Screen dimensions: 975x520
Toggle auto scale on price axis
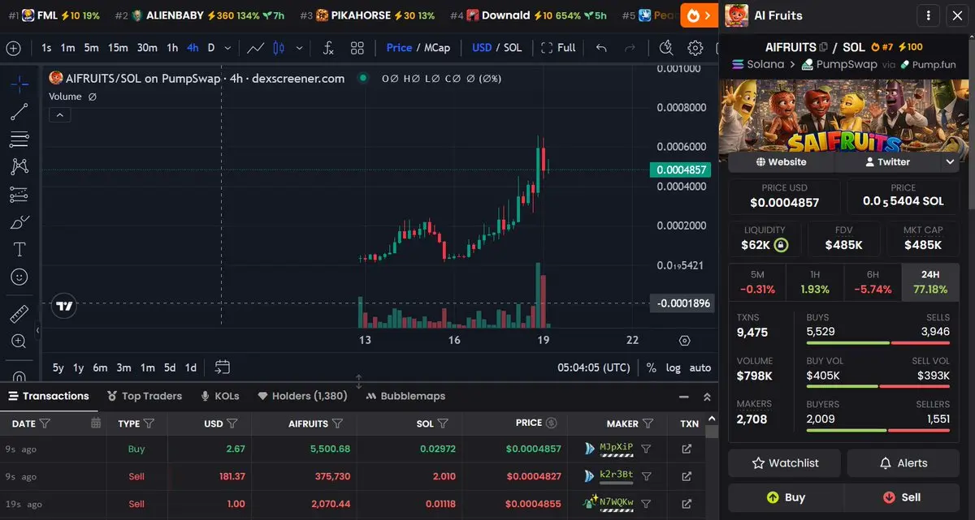[x=700, y=367]
